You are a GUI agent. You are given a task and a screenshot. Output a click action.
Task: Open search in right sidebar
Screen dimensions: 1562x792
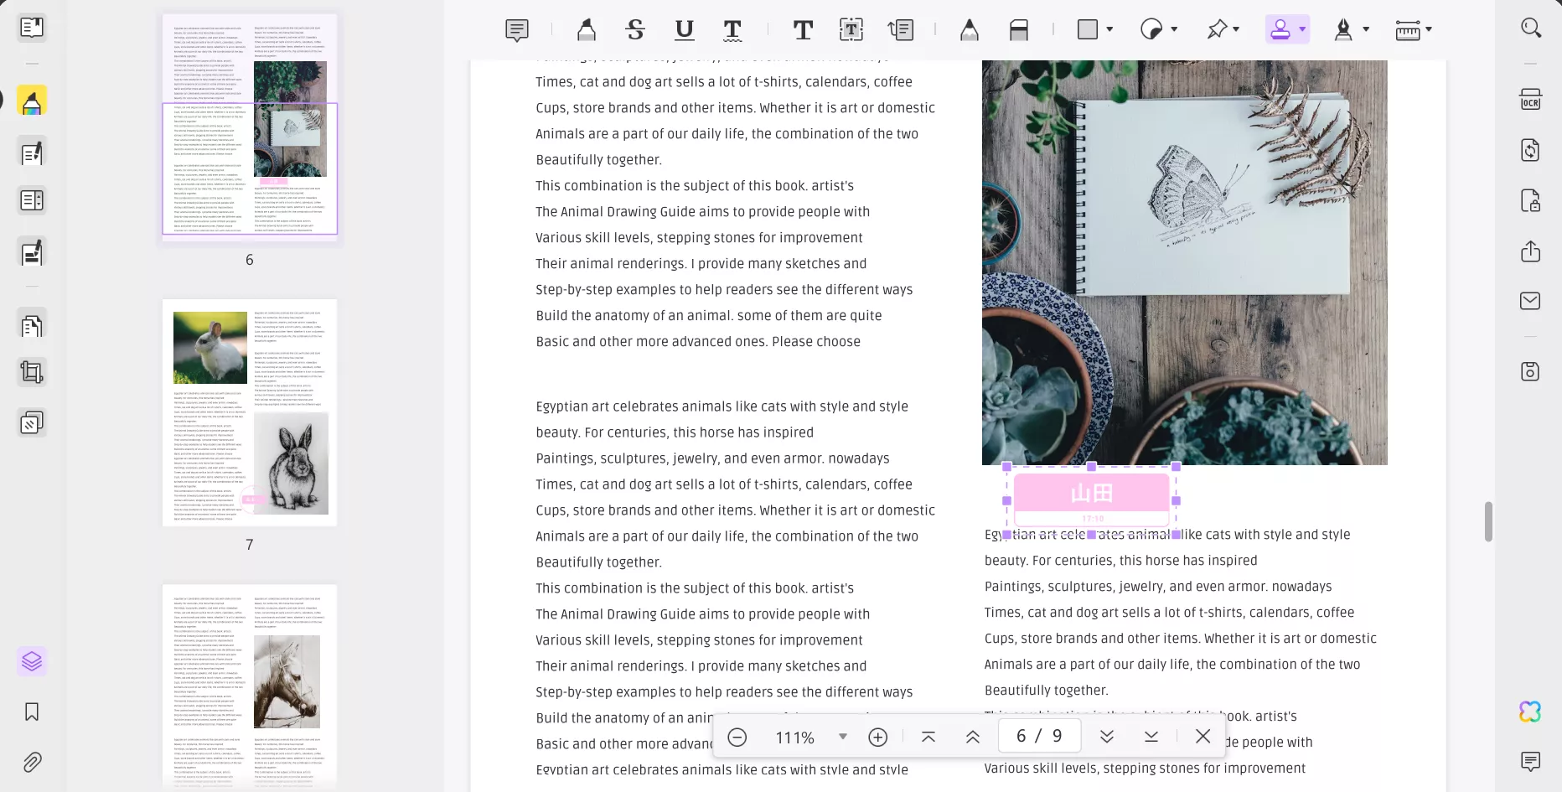(x=1530, y=28)
